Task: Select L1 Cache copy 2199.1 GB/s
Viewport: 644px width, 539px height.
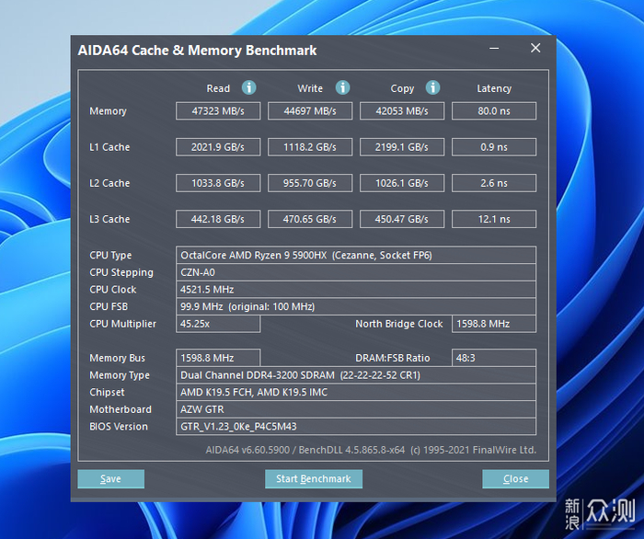Action: (402, 147)
